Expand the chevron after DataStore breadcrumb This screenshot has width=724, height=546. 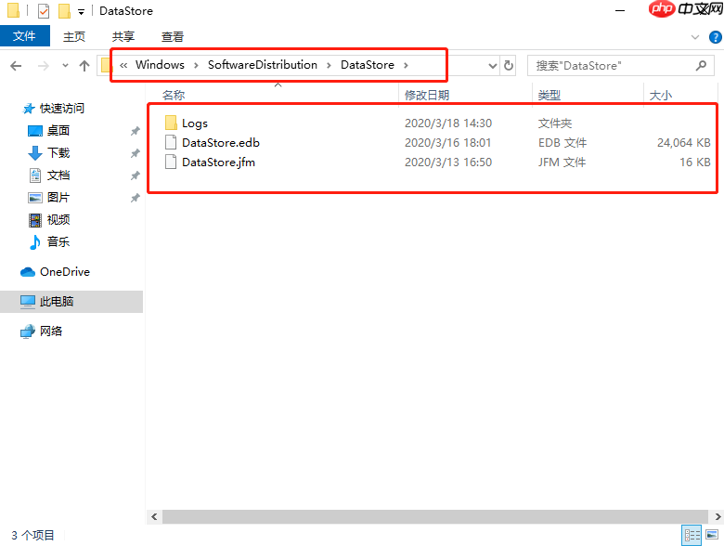(x=406, y=65)
